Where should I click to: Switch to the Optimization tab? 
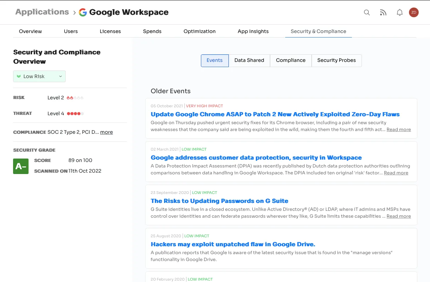coord(200,31)
